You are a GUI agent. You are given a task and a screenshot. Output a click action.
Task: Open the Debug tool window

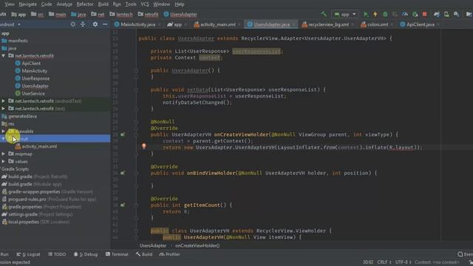pyautogui.click(x=86, y=254)
